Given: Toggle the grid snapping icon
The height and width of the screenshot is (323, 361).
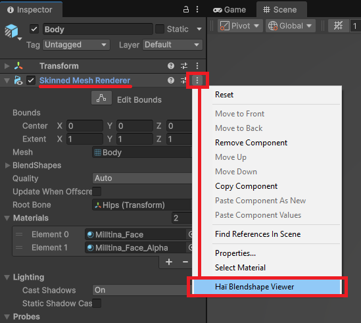Looking at the screenshot, I should point(338,26).
